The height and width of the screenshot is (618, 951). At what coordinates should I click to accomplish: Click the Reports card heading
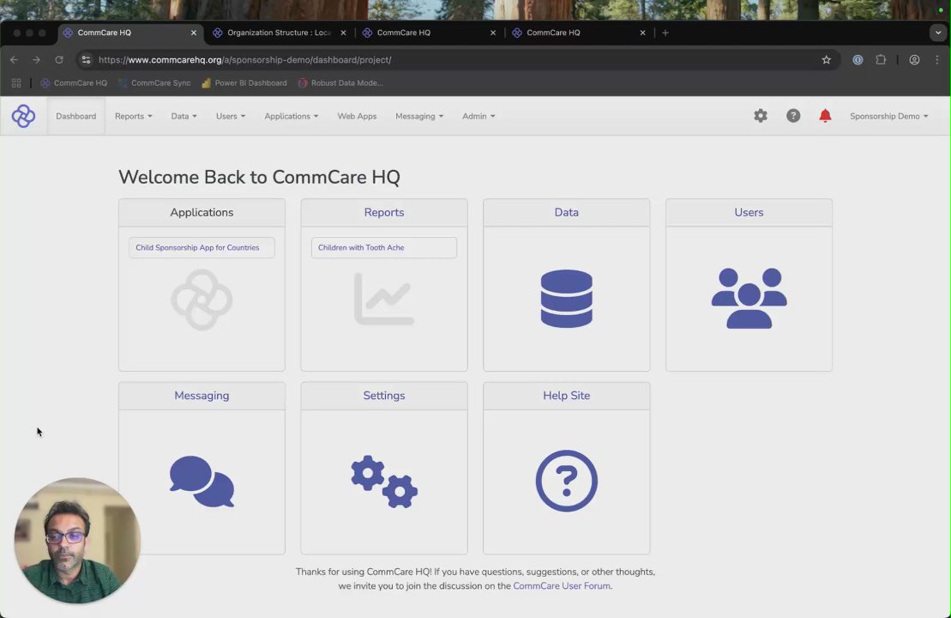(384, 213)
